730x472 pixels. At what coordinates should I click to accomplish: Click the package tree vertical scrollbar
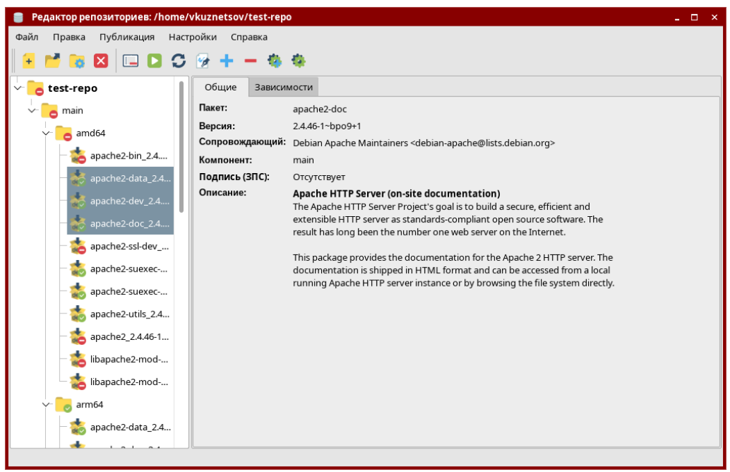[181, 147]
